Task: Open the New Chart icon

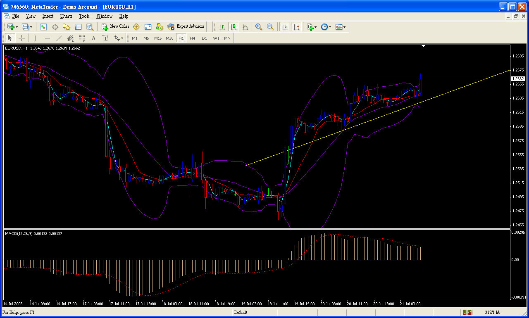Action: [10, 27]
